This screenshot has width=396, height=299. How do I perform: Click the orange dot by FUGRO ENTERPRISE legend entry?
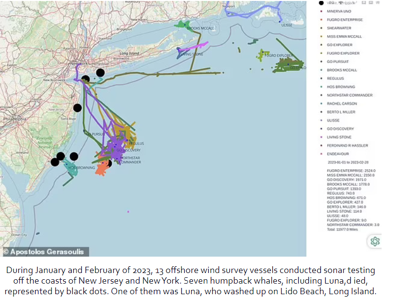[321, 20]
